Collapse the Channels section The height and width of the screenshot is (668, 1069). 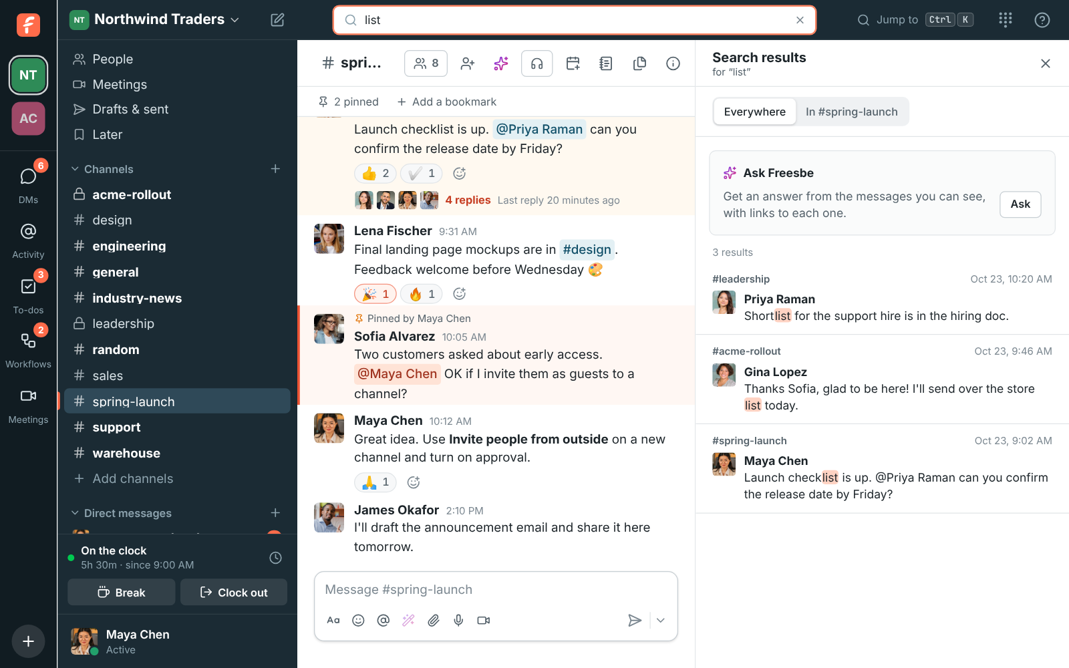(x=103, y=169)
